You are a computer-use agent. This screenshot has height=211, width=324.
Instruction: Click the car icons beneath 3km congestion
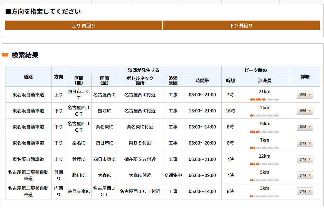click(x=264, y=196)
